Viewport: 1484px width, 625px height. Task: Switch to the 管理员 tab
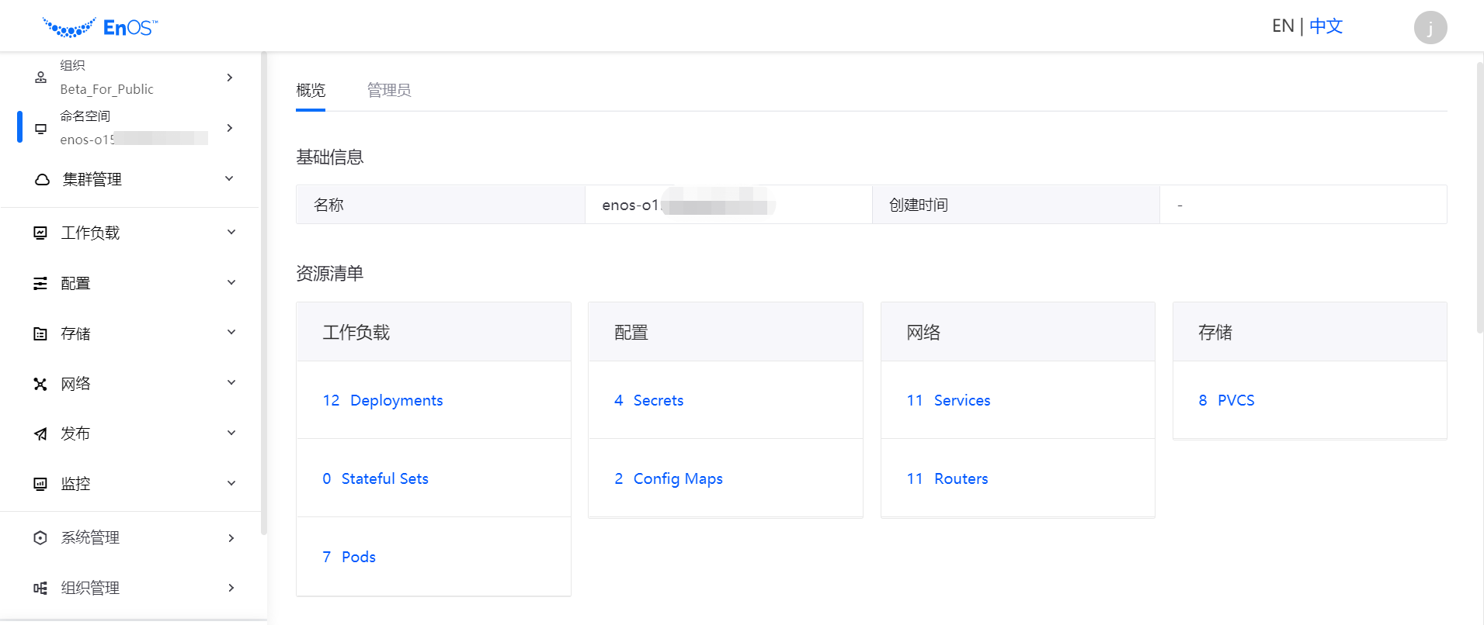389,91
